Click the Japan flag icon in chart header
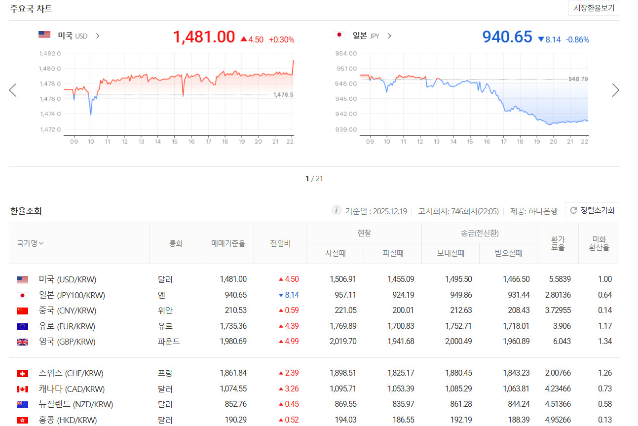The width and height of the screenshot is (638, 426). point(338,35)
